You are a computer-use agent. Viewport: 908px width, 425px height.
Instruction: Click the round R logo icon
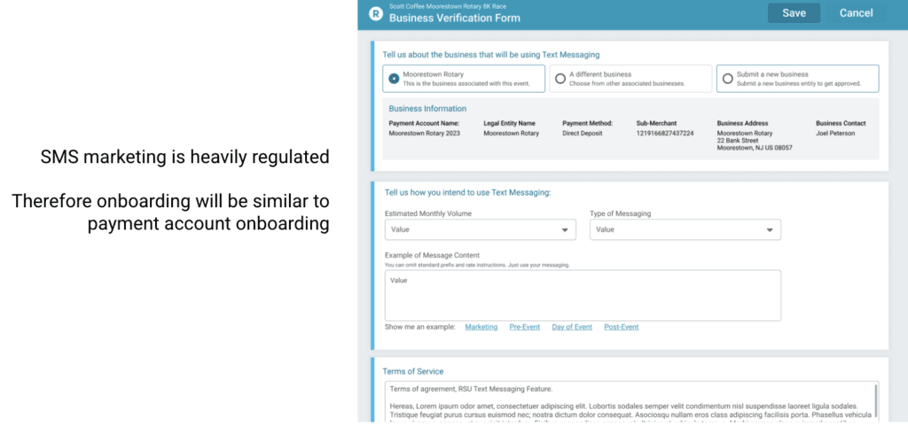tap(375, 13)
